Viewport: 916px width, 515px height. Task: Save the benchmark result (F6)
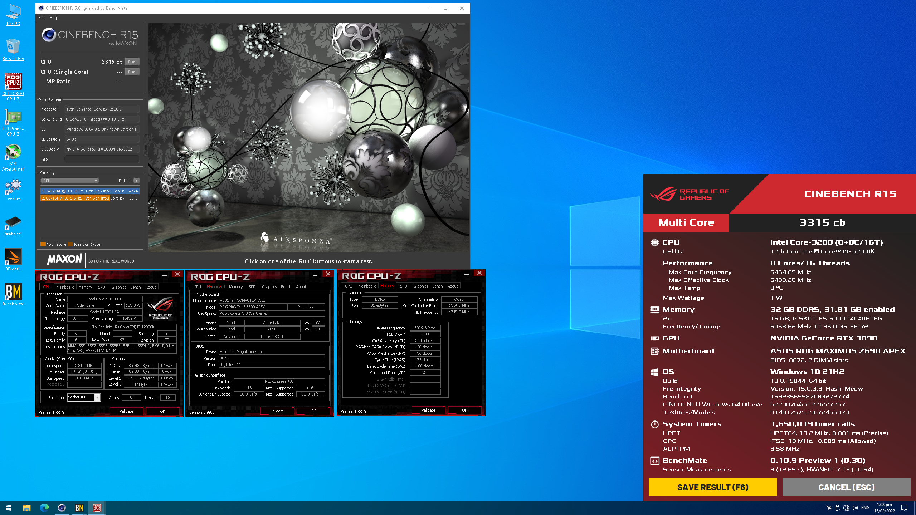[713, 487]
